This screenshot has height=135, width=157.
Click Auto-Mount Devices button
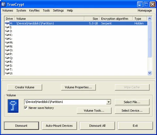click(x=59, y=126)
